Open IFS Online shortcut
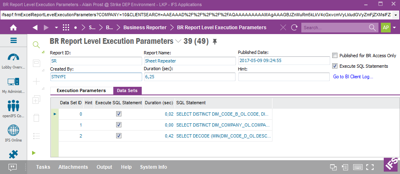Screen dimensions: 400x174 [13, 133]
